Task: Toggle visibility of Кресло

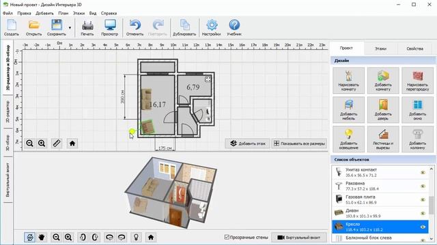Action: (423, 227)
